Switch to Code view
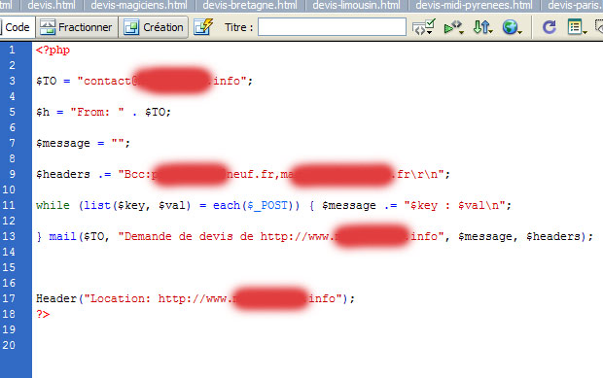603x378 pixels. pyautogui.click(x=17, y=27)
